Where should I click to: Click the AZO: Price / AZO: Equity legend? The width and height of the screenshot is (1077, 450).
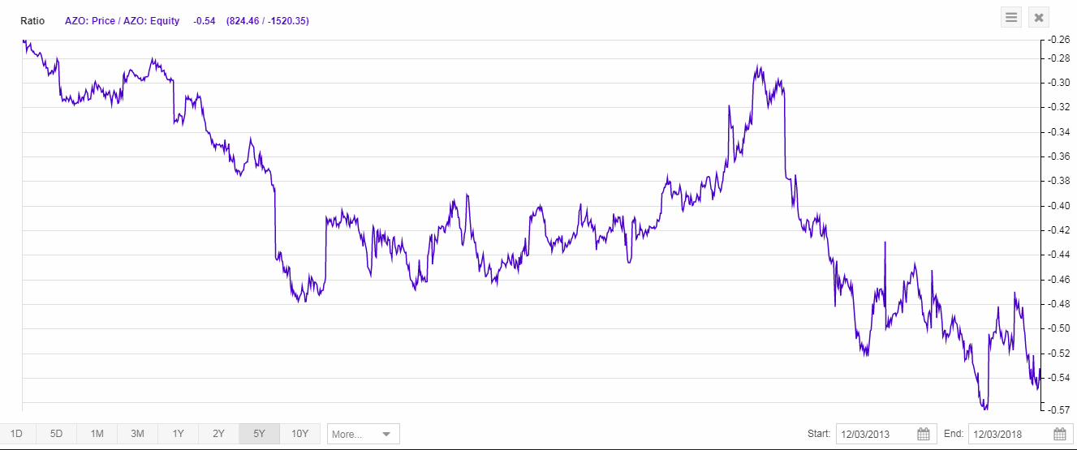[122, 21]
